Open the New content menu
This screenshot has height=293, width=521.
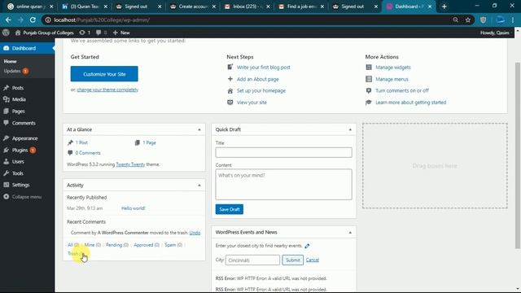click(x=121, y=33)
